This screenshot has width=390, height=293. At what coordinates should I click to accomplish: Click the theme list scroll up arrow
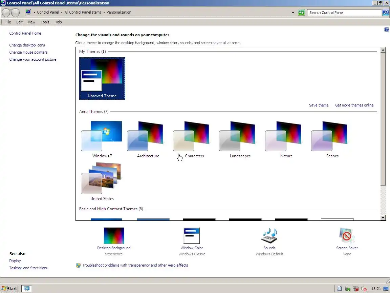click(383, 50)
